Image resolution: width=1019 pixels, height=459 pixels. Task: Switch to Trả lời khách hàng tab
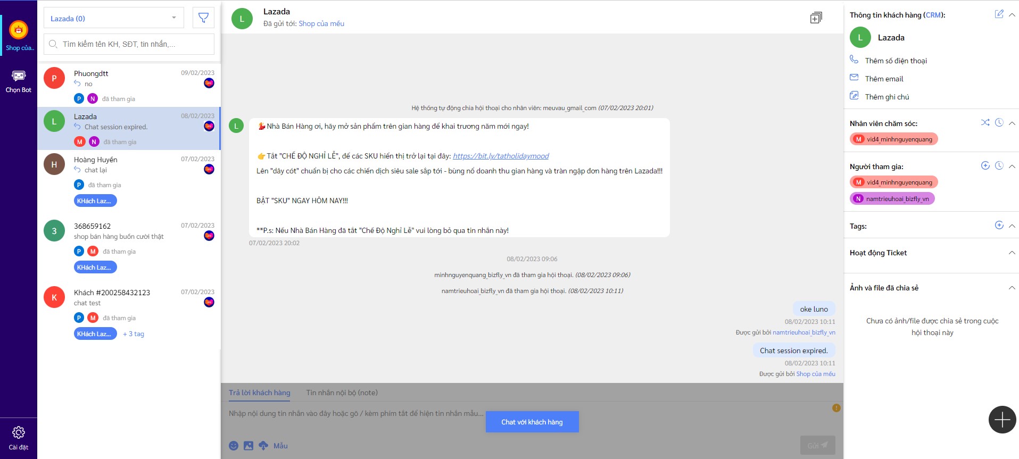260,393
